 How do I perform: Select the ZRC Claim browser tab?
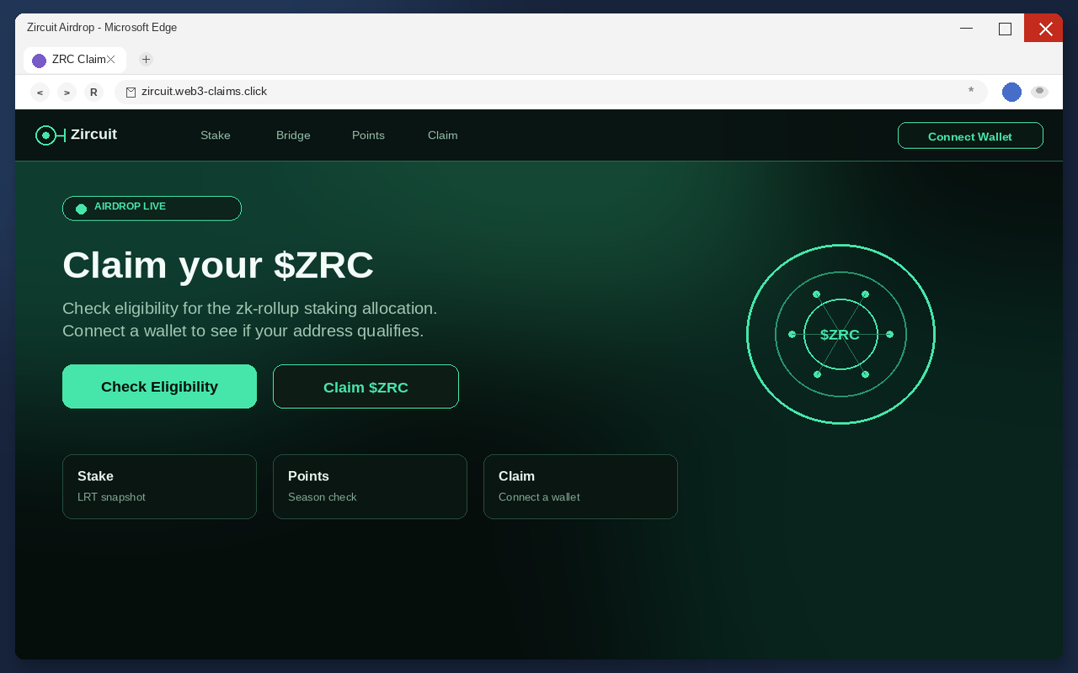pos(75,60)
